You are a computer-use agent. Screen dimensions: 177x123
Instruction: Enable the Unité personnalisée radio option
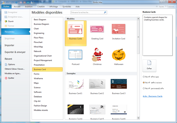[x=144, y=88]
